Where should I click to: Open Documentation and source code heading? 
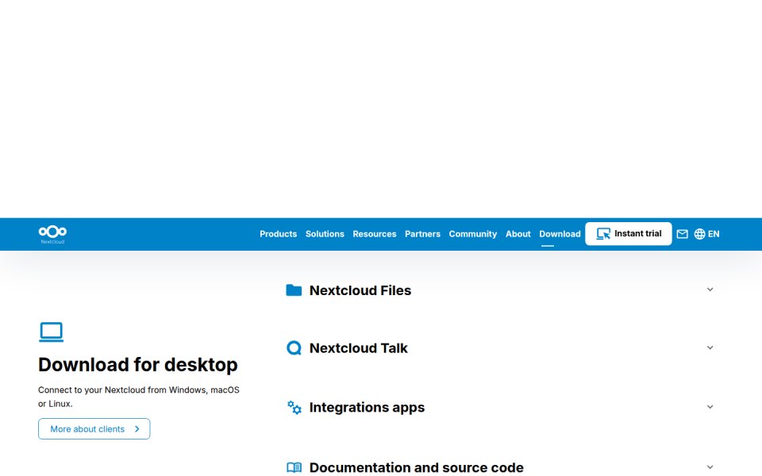(417, 467)
